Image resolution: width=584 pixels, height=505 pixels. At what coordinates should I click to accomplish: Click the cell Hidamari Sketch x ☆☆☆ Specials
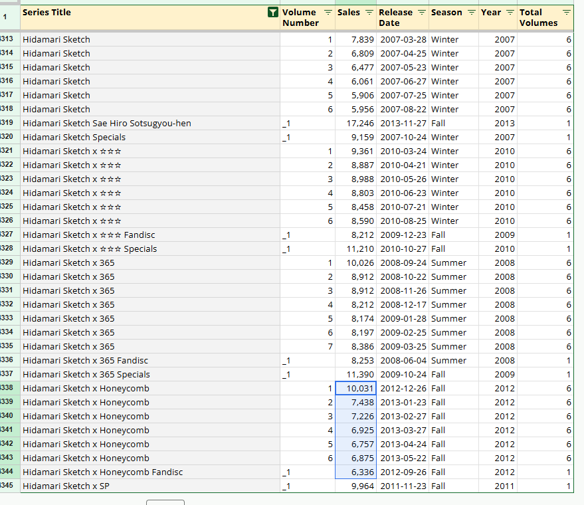coord(150,249)
